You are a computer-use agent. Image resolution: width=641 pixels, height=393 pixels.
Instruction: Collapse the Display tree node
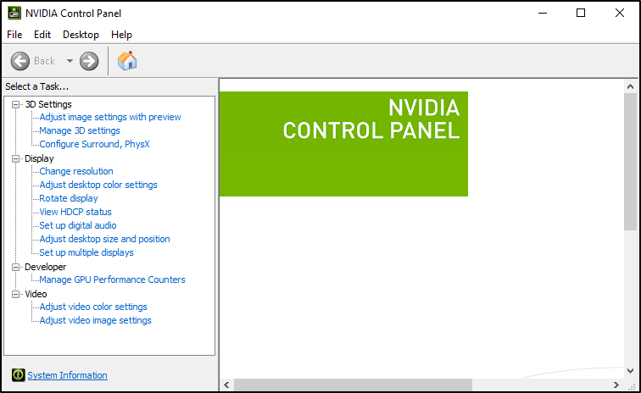(15, 158)
